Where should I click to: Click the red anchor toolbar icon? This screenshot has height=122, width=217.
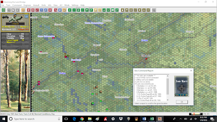coord(28,10)
